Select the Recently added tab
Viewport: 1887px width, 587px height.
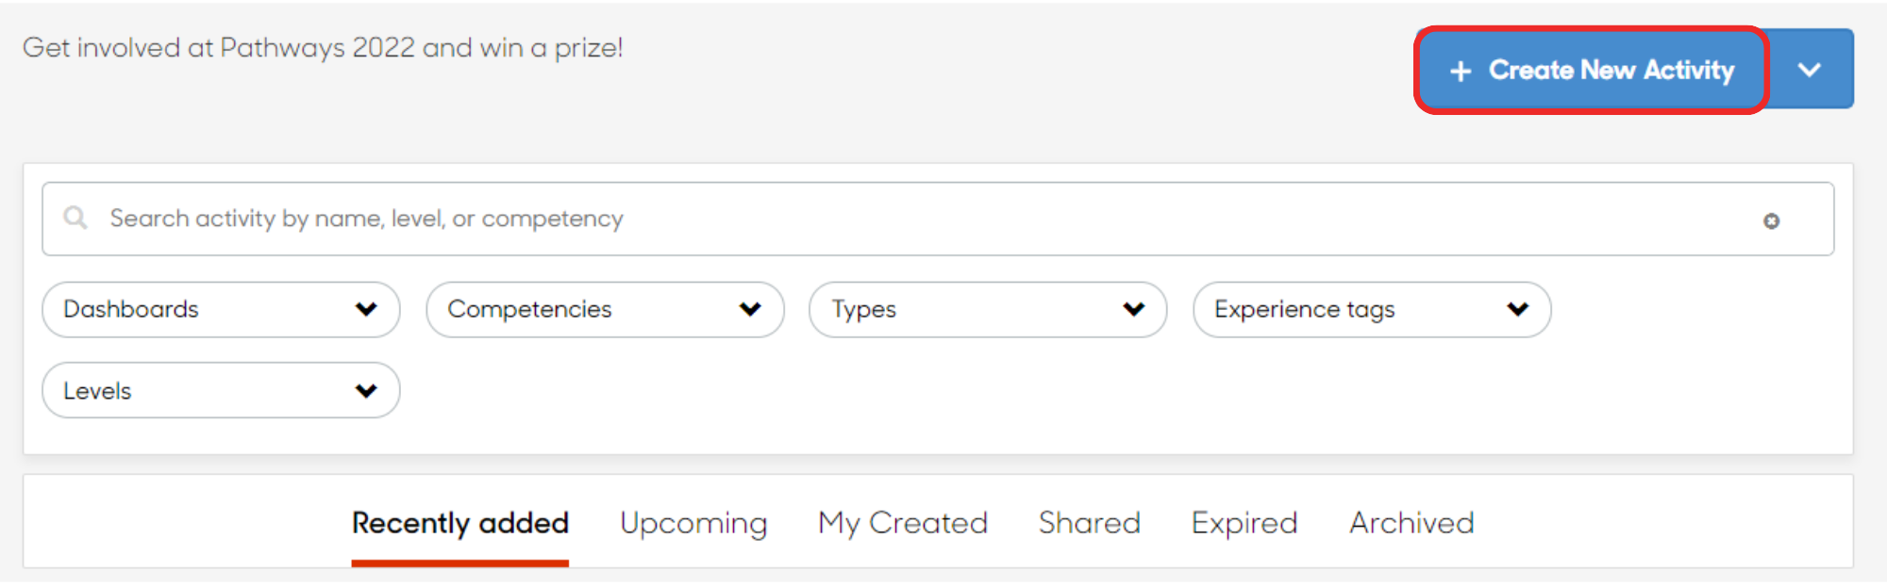point(459,524)
